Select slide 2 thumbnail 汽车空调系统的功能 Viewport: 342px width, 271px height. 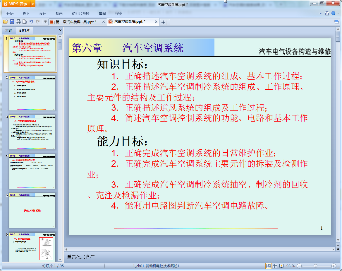click(x=32, y=93)
